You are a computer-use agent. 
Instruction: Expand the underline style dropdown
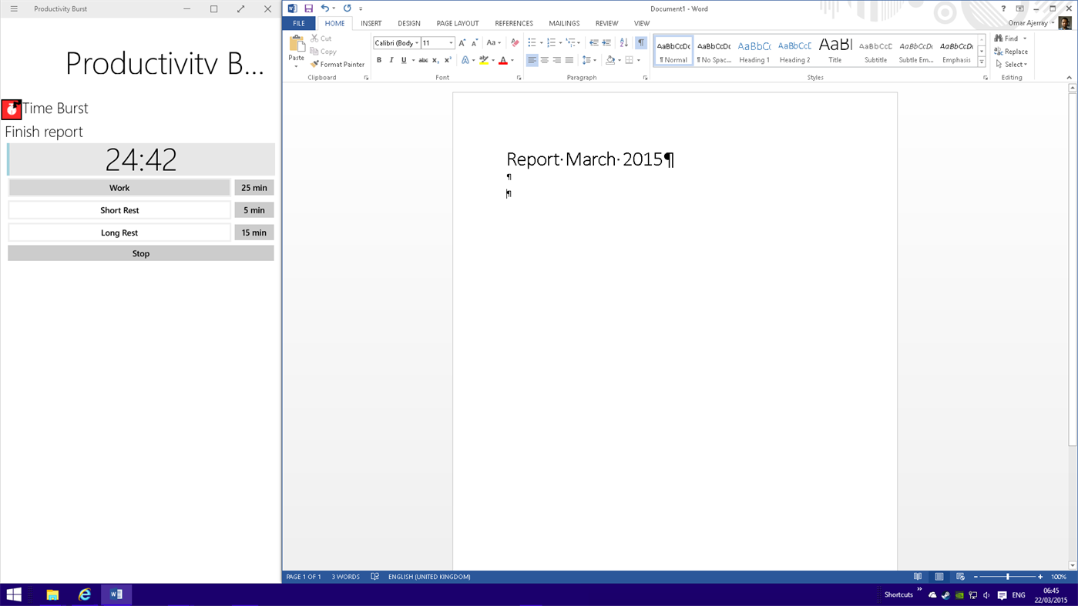413,59
